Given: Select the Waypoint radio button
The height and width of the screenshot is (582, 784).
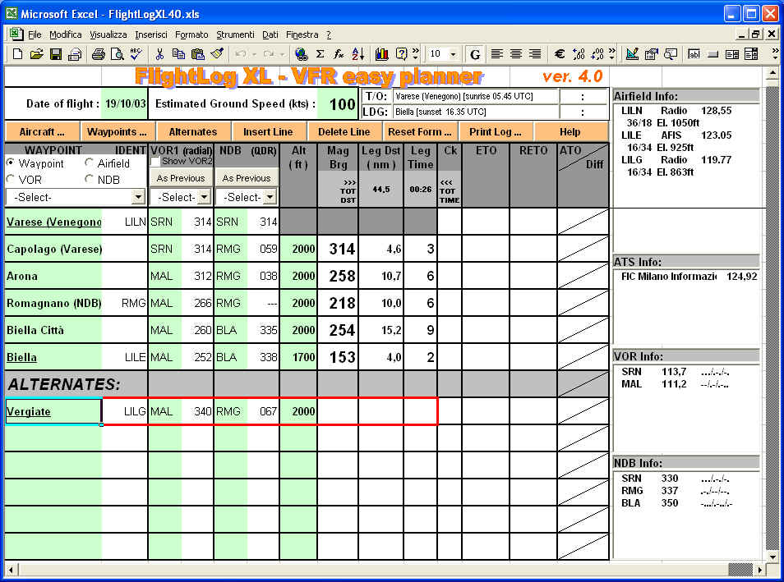Looking at the screenshot, I should point(11,163).
